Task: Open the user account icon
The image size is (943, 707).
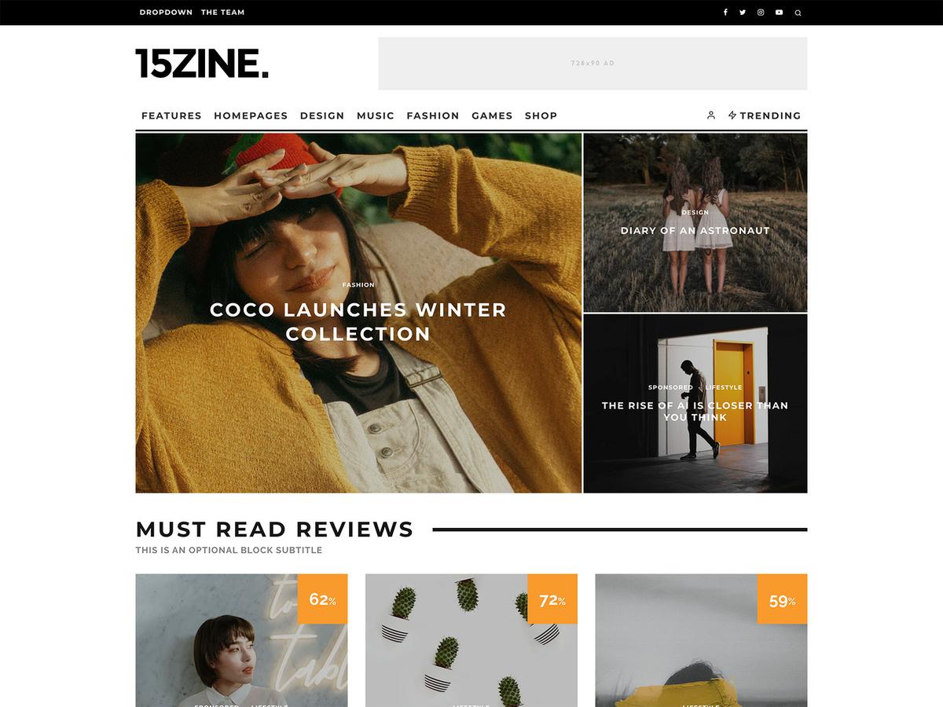Action: pyautogui.click(x=711, y=115)
